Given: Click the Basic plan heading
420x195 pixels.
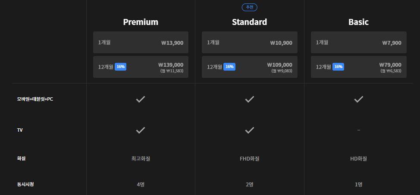Looking at the screenshot, I should click(358, 22).
